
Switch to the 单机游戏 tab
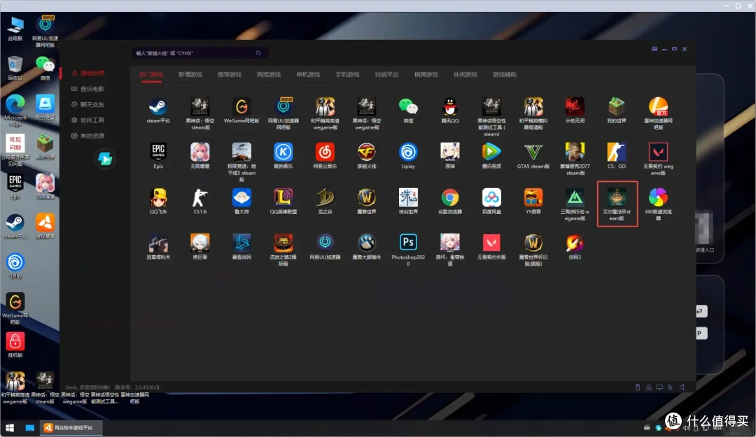pos(308,75)
